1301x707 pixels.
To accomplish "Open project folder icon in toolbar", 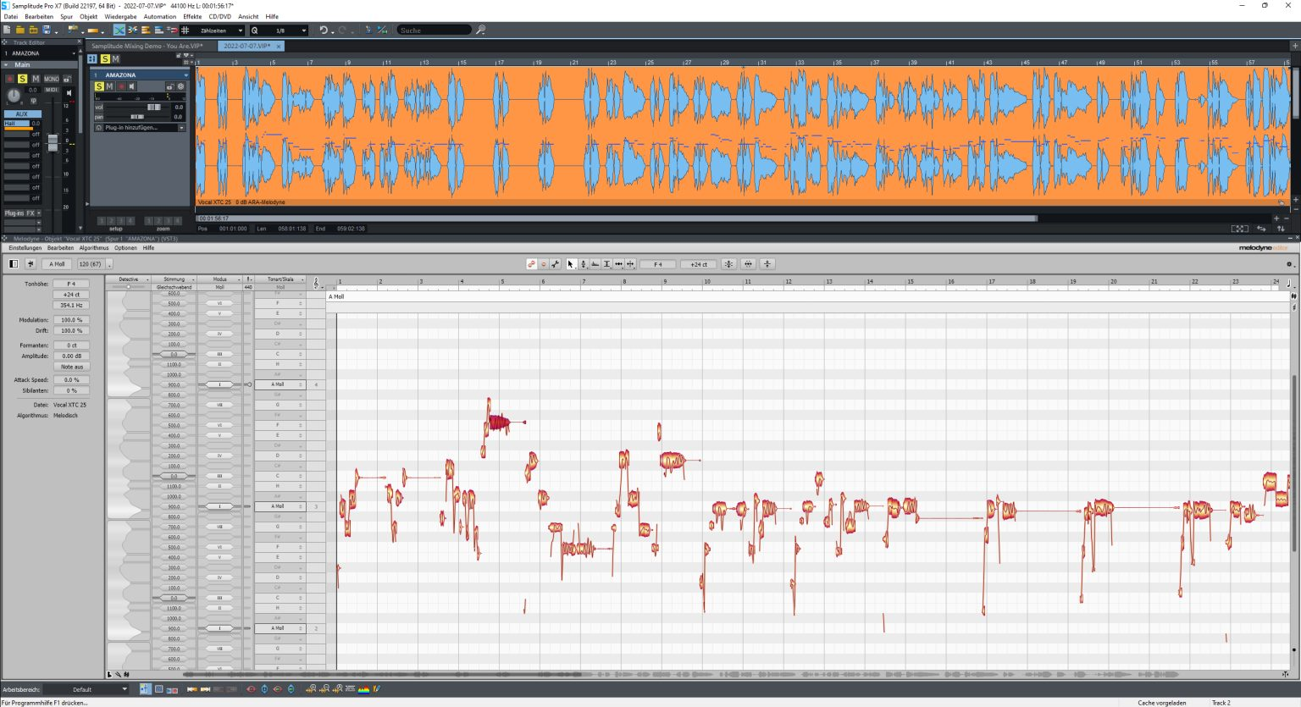I will point(20,30).
